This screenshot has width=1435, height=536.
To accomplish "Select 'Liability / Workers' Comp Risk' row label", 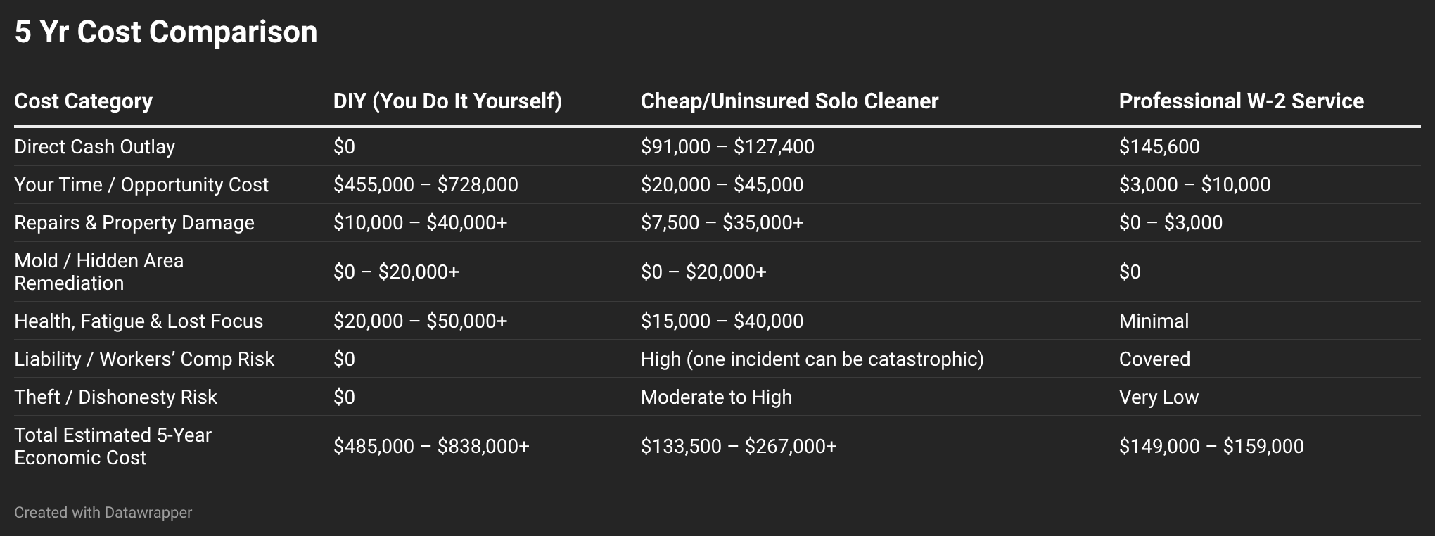I will click(x=144, y=359).
